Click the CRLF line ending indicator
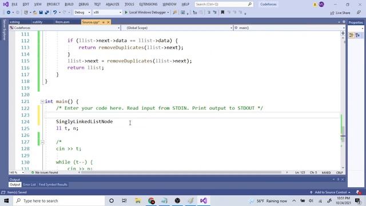Screen dimensions: 366x206 point(339,173)
